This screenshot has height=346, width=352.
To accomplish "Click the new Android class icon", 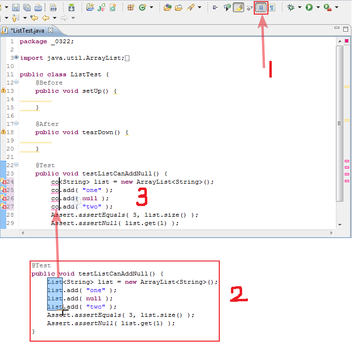I will [113, 7].
